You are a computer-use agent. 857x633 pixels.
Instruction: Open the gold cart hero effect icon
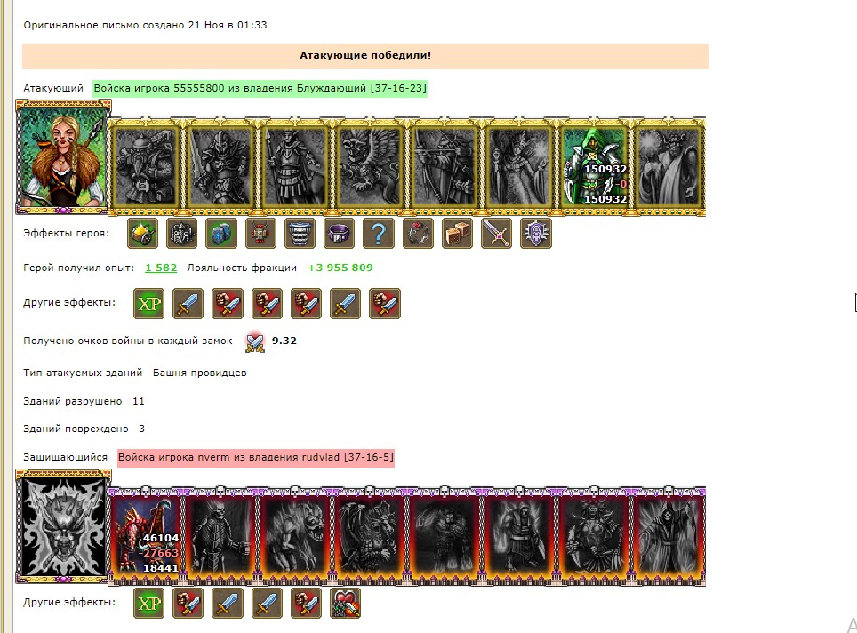(x=142, y=234)
